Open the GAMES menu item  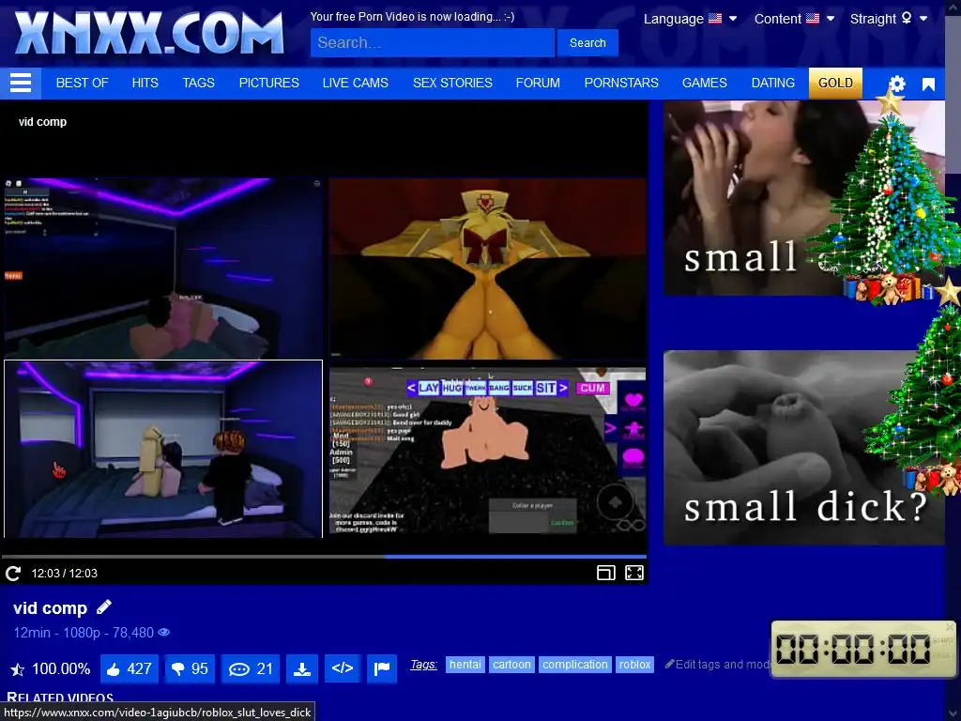[705, 83]
